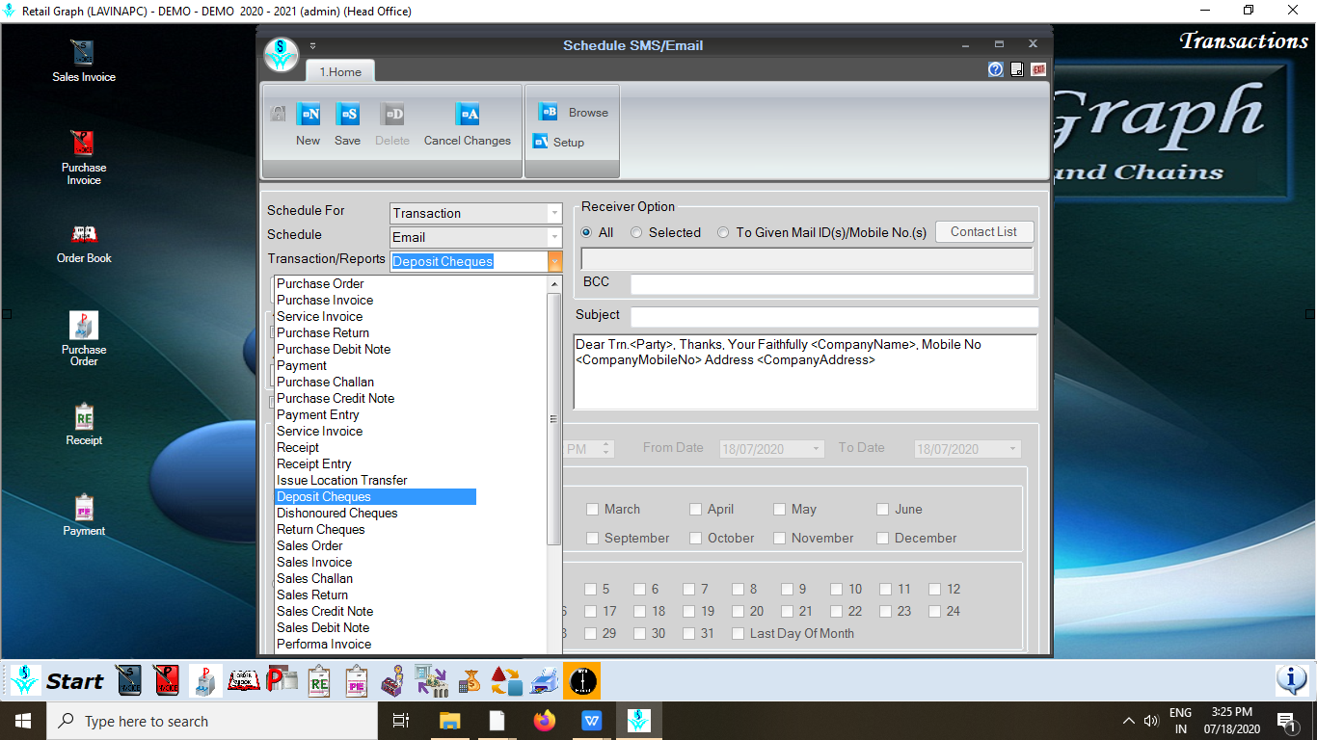Click into the Subject input field
The width and height of the screenshot is (1317, 740).
(x=834, y=316)
